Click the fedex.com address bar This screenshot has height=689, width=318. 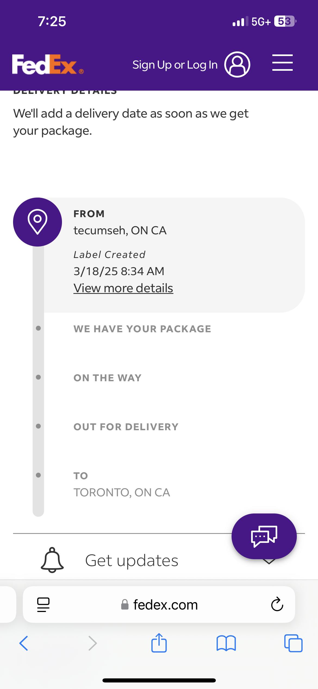[159, 605]
